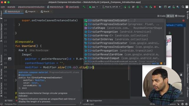Choose CircularProgressIndicatorSpec suggestion
This screenshot has width=189, height=106.
tap(124, 47)
